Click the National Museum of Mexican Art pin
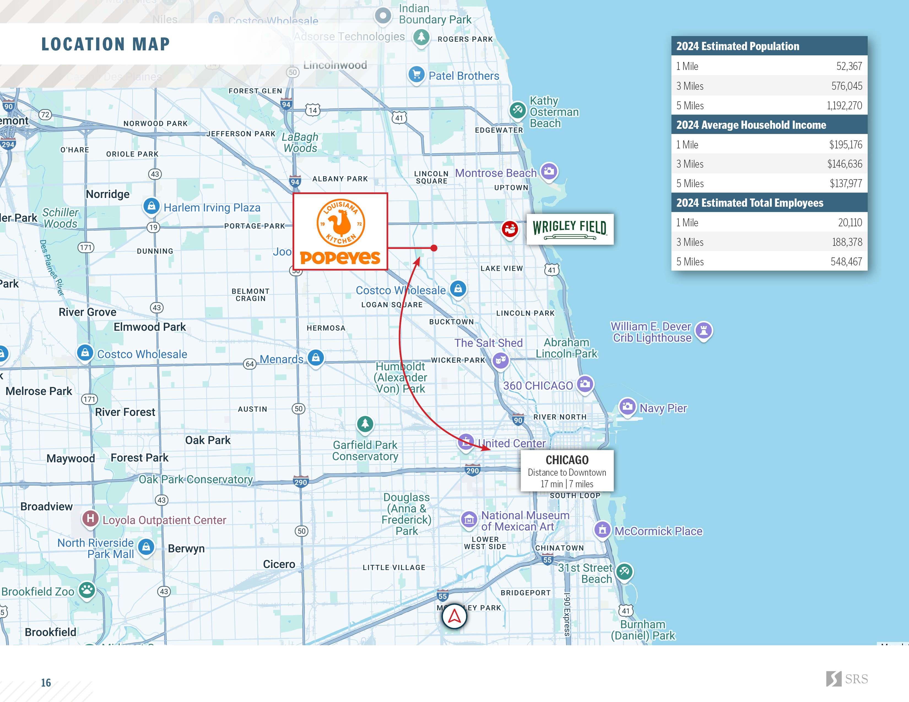Screen dimensions: 909x702 pyautogui.click(x=469, y=520)
